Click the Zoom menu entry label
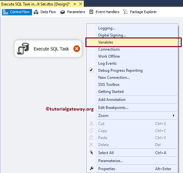The image size is (183, 173). 103,116
